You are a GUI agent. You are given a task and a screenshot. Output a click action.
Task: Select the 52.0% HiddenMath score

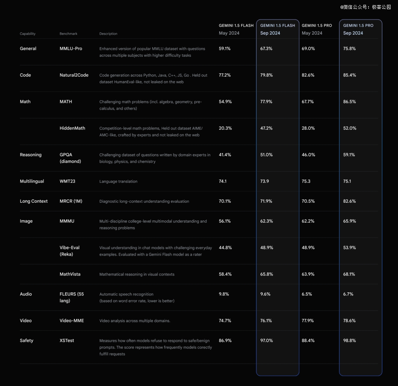(349, 128)
